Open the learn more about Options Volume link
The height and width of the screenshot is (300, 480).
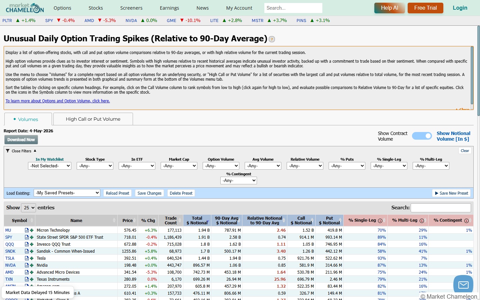click(x=58, y=101)
